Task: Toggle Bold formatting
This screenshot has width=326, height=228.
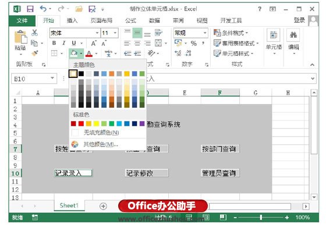Action: click(54, 43)
